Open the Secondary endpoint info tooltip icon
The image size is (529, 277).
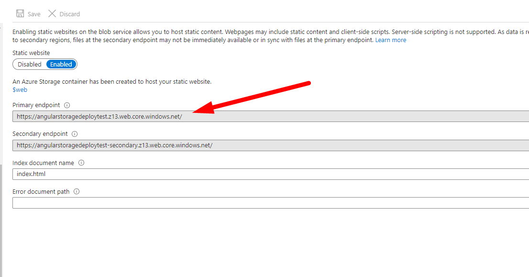click(75, 134)
